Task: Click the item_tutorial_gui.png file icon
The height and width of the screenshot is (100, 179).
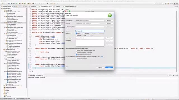Action: click(8, 81)
